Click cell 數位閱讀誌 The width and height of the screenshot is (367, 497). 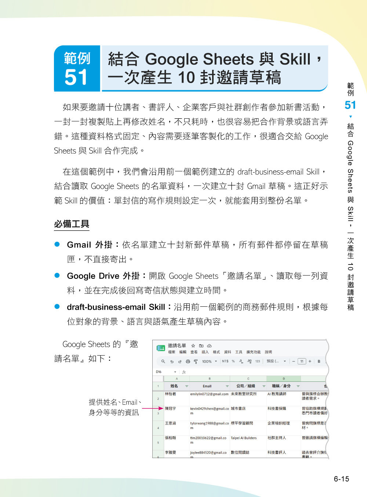point(248,454)
